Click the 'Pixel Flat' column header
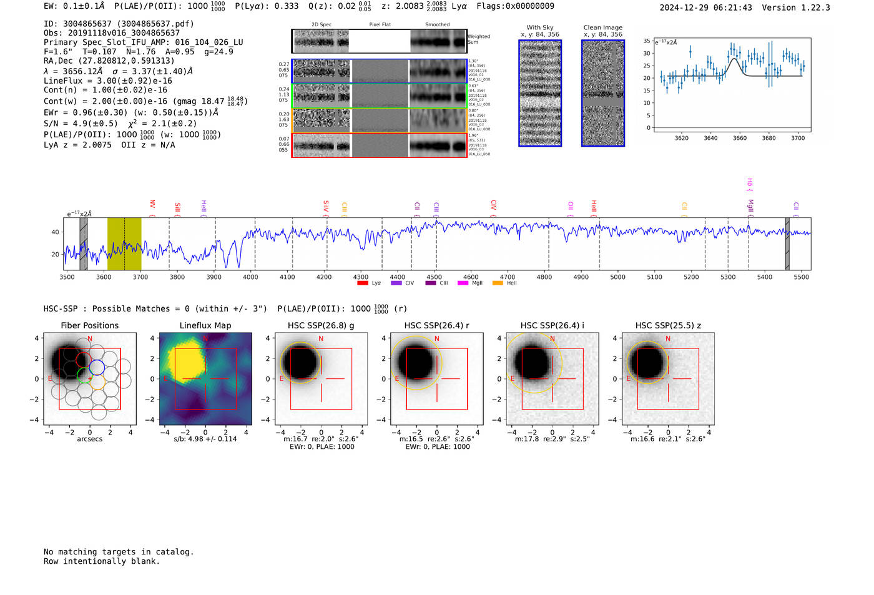Viewport: 874px width, 595px height. coord(380,25)
